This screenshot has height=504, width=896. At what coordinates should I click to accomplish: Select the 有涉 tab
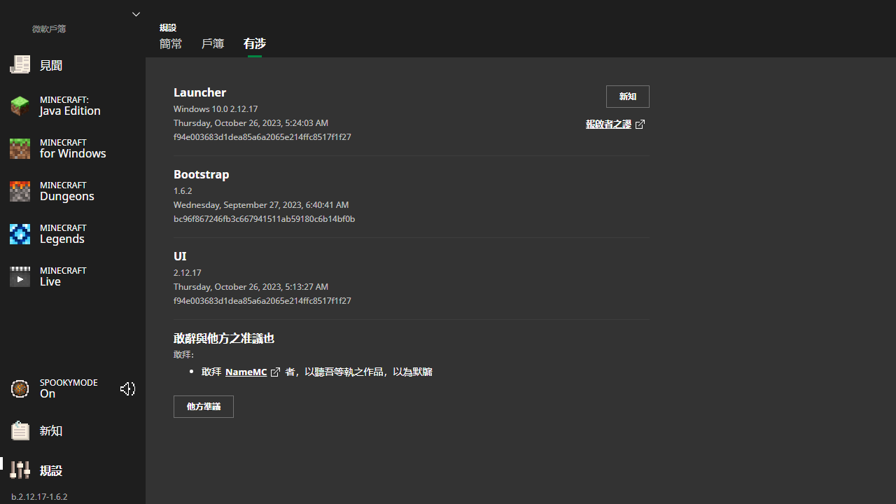click(255, 43)
